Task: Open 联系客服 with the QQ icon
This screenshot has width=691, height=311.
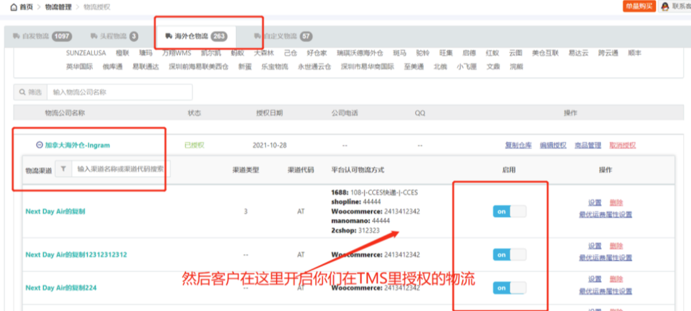Action: click(675, 6)
